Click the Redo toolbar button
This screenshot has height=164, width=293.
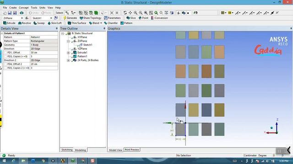[46, 13]
